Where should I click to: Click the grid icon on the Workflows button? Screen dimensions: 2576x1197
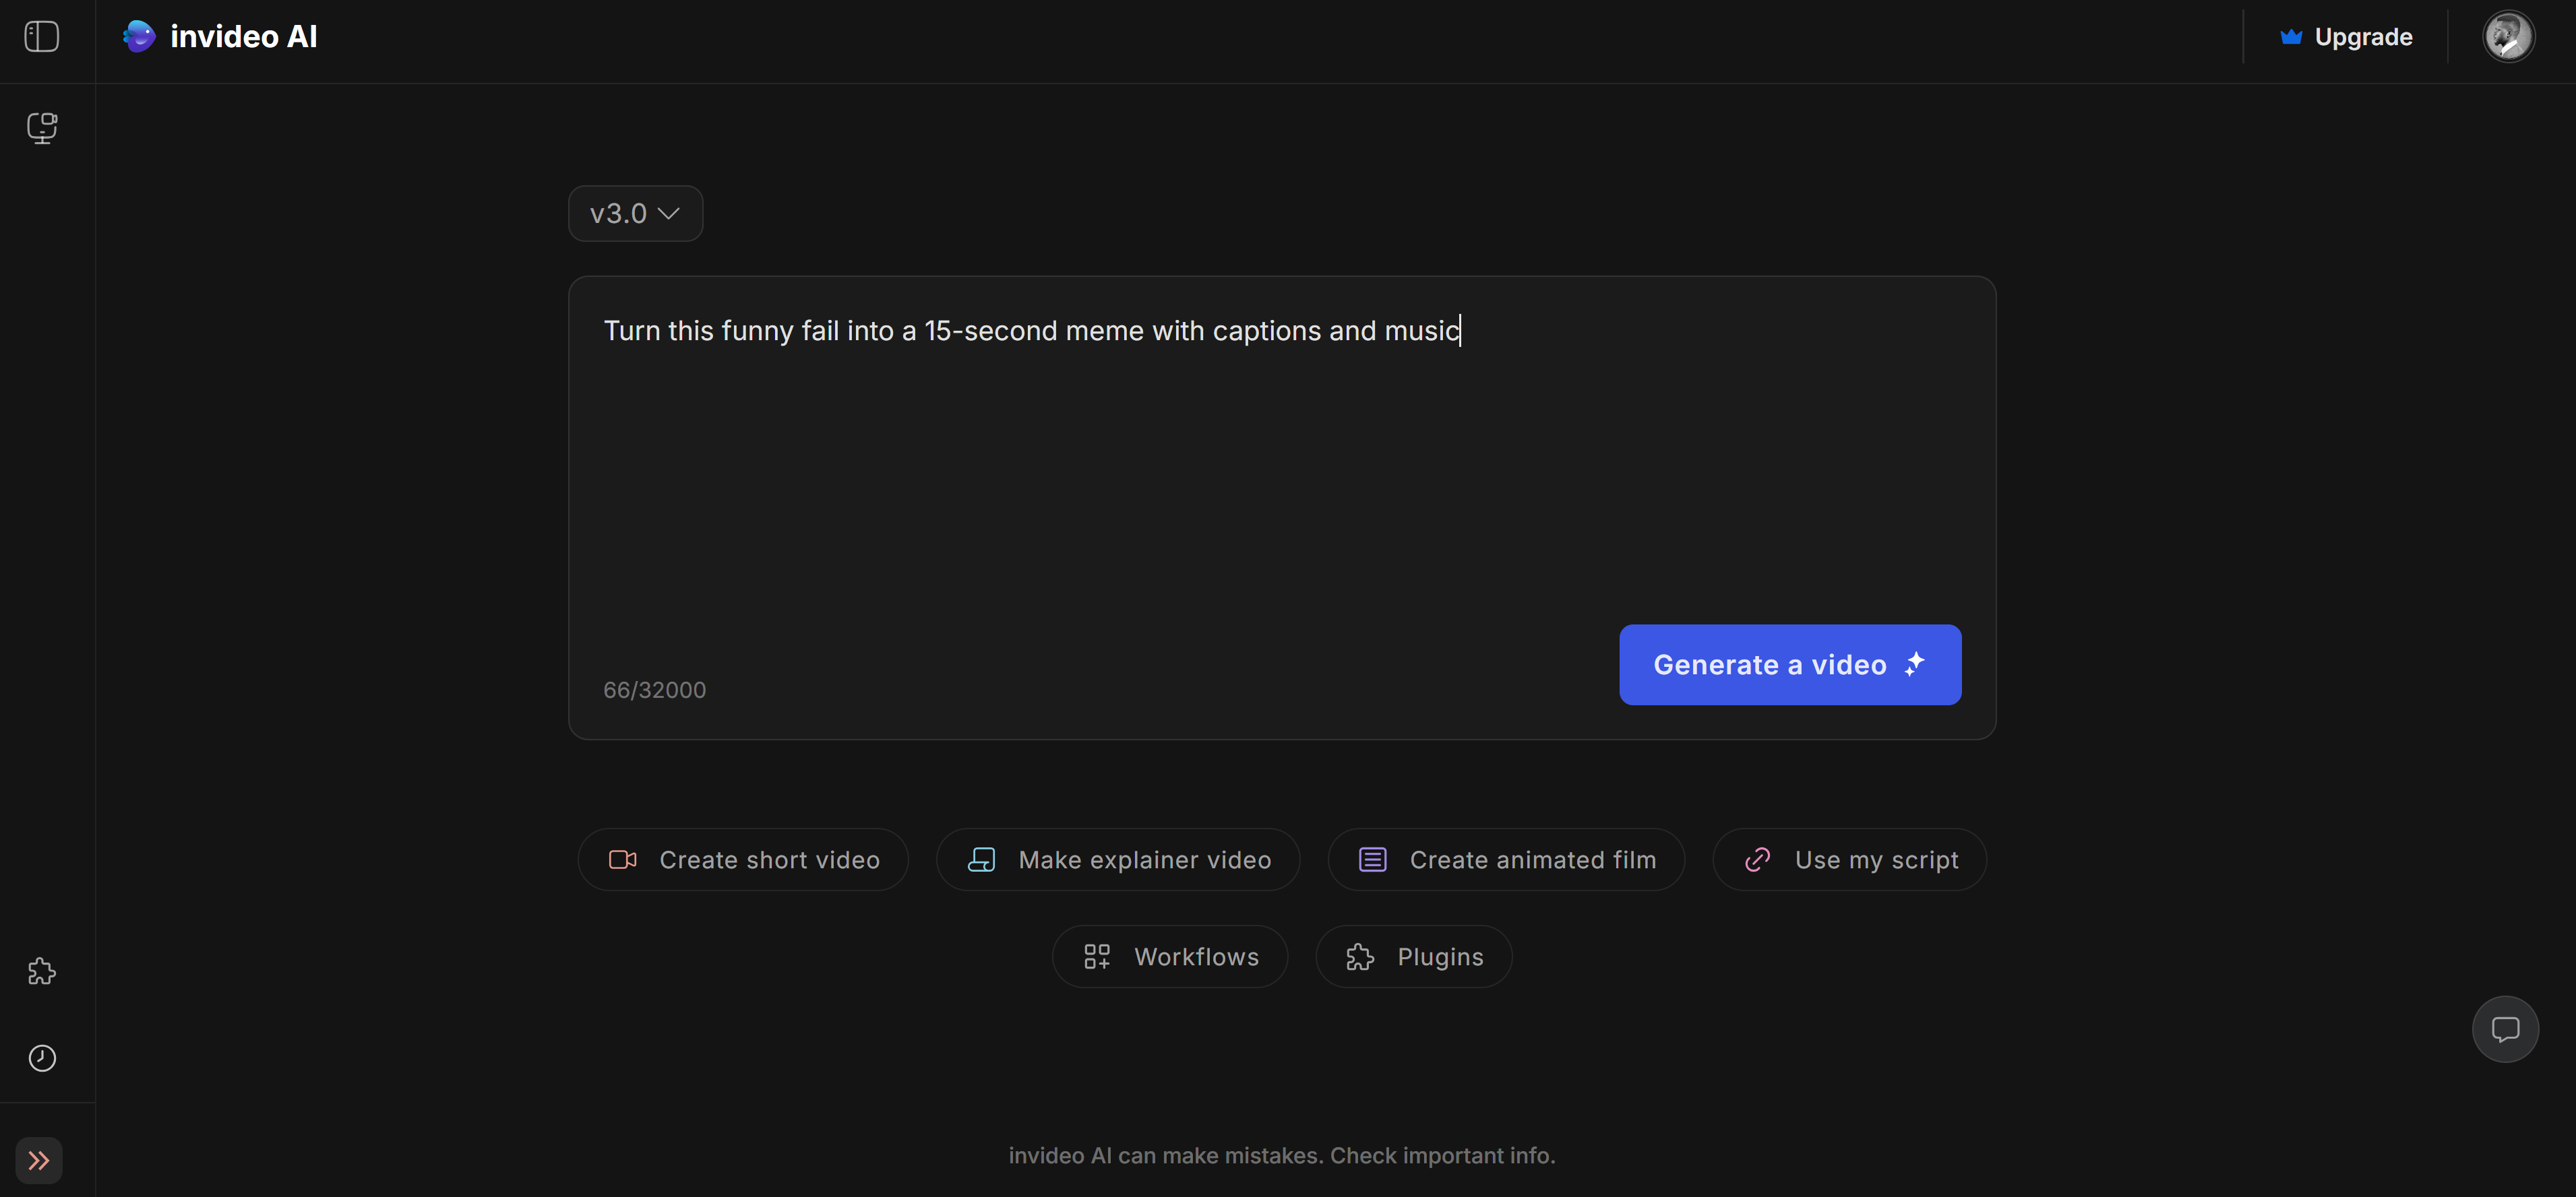pos(1096,957)
